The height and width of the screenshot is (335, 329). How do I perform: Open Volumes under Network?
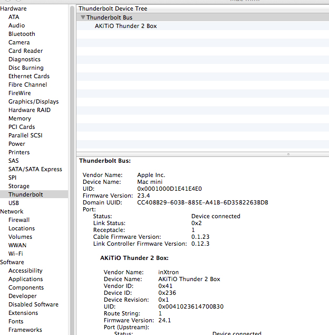coord(20,237)
